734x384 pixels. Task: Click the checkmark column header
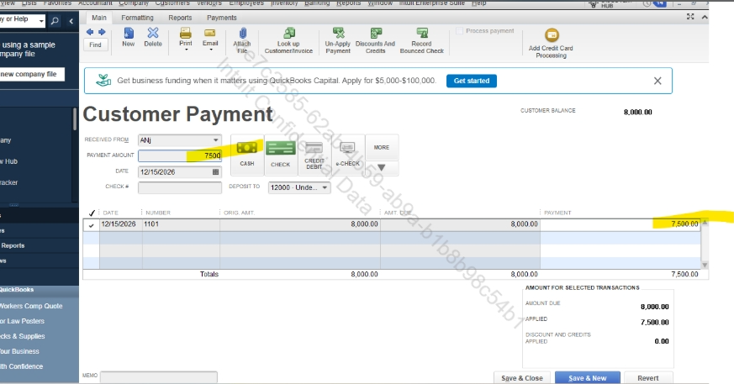pos(92,213)
